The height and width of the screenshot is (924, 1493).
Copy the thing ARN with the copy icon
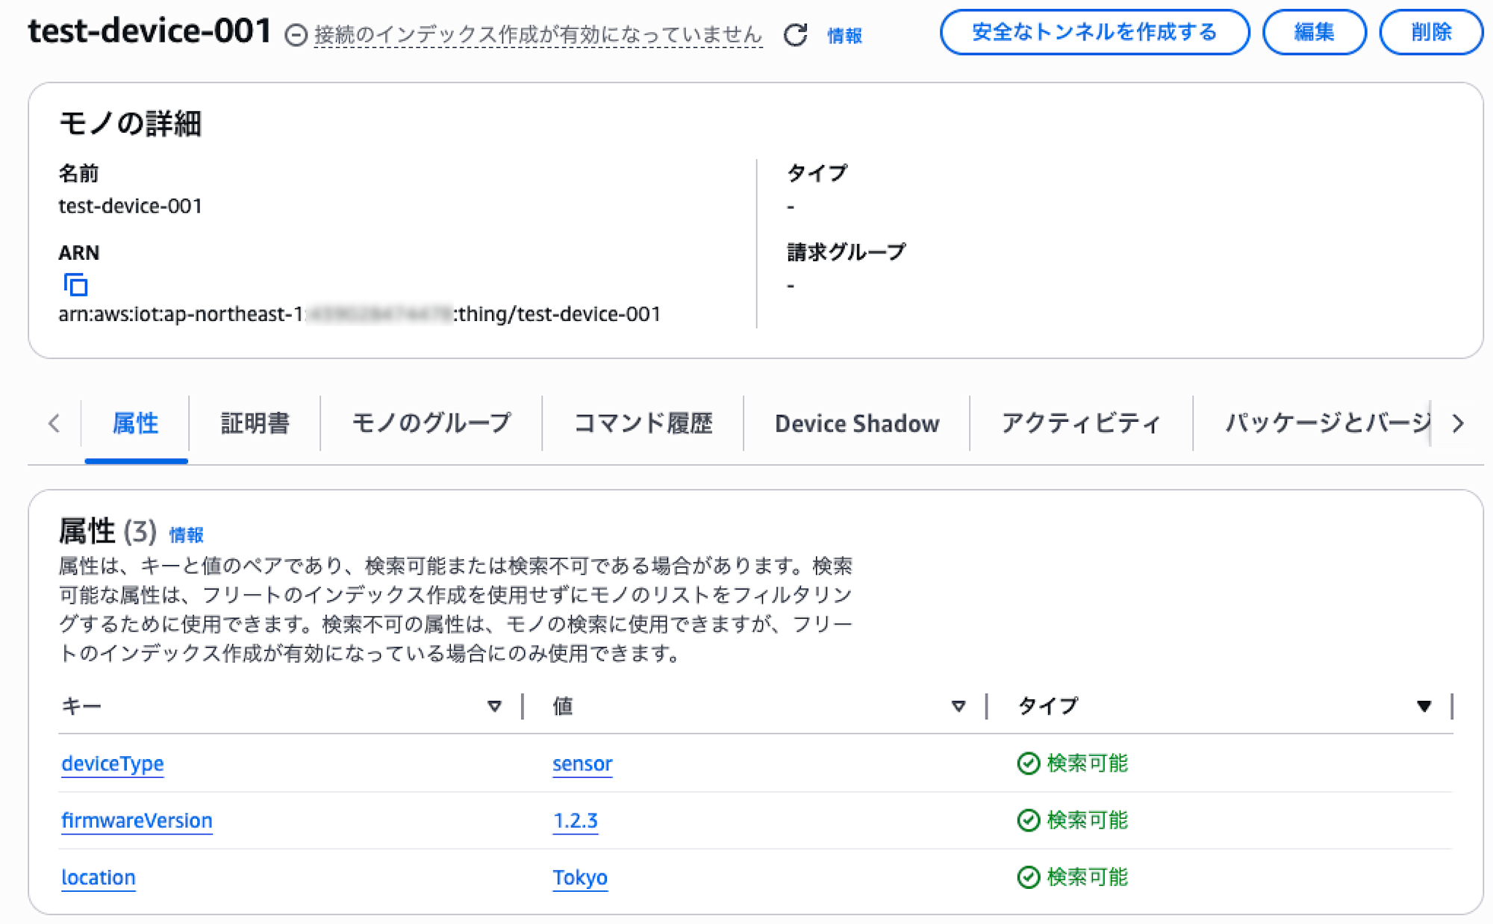(x=75, y=284)
